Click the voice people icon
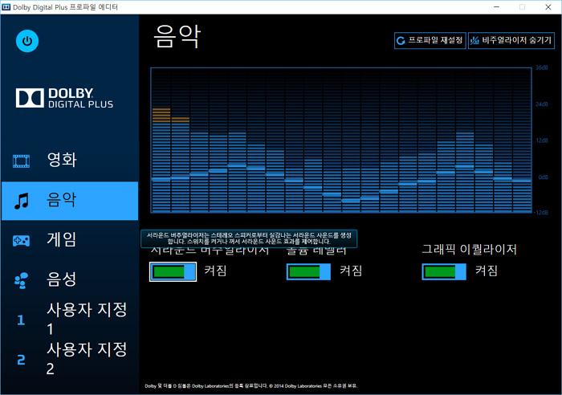 point(21,280)
